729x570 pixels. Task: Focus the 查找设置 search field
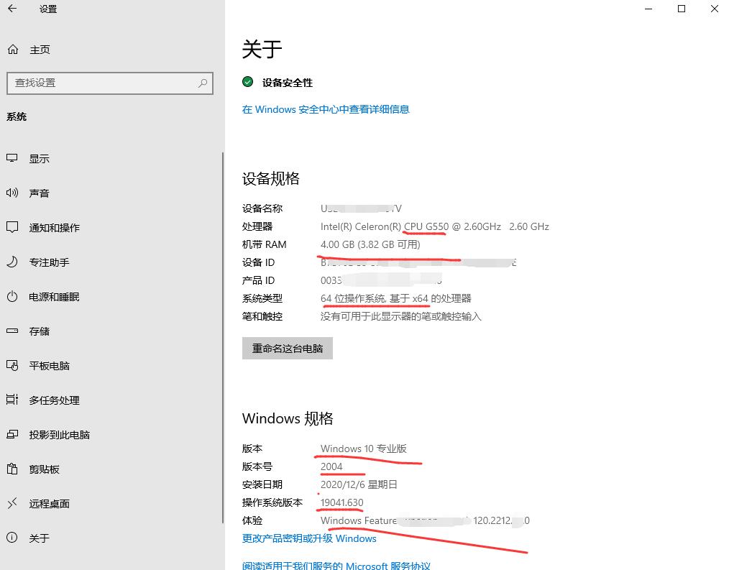(x=110, y=83)
